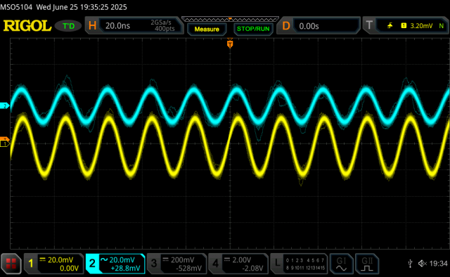Click the 19:34 clock display
Viewport: 450px width, 277px height.
(x=439, y=263)
